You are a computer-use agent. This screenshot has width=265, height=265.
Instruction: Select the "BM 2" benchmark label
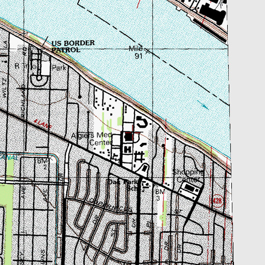coord(43,164)
